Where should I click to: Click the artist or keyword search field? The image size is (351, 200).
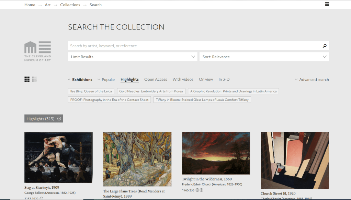(194, 46)
